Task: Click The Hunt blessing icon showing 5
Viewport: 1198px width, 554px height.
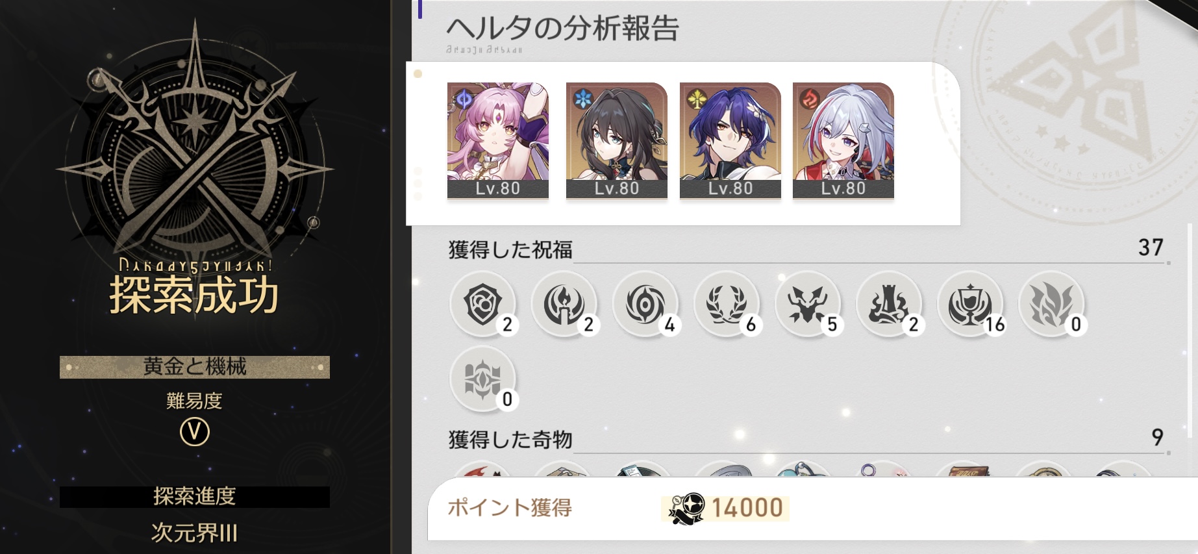Action: tap(807, 303)
